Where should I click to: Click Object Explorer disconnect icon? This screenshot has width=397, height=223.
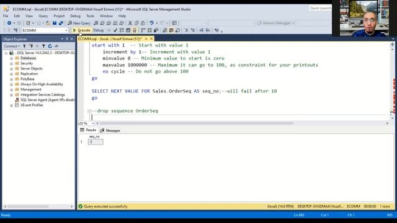(31, 46)
